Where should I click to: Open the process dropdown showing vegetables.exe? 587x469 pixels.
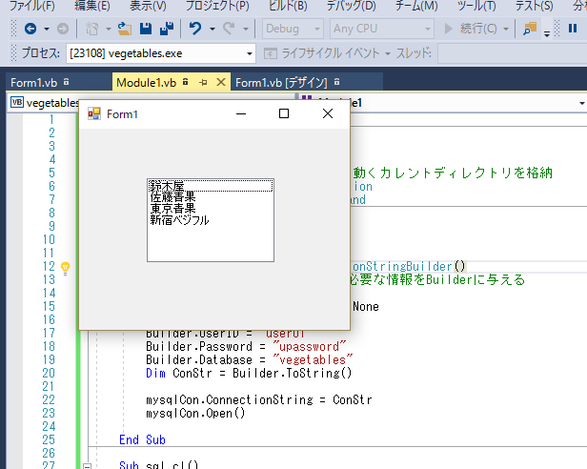click(x=249, y=52)
